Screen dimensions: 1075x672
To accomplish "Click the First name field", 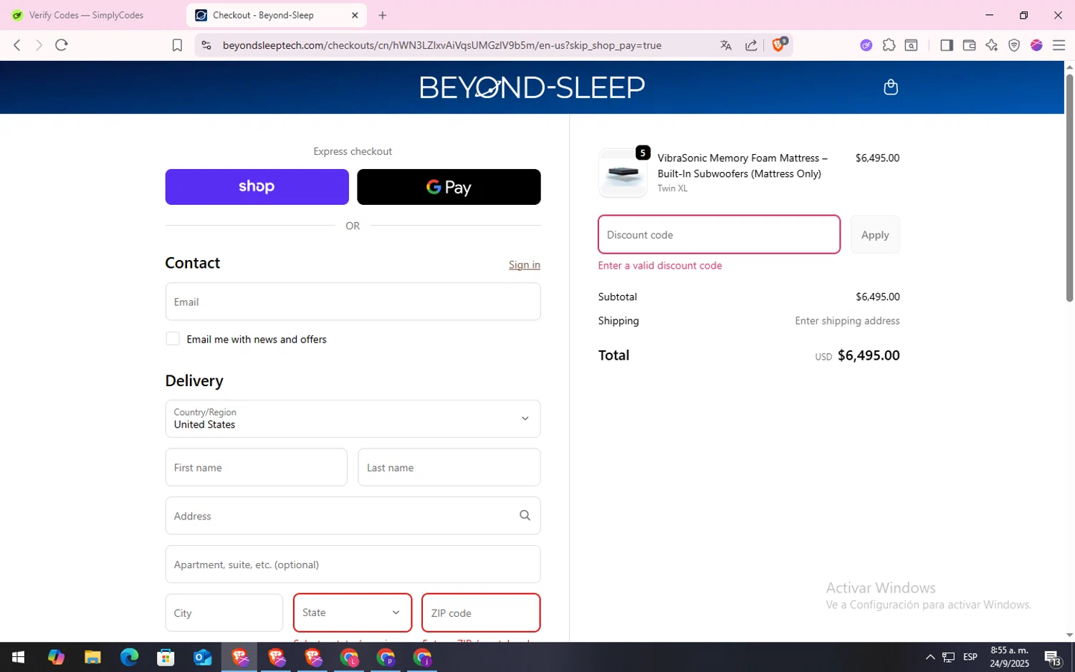I will coord(256,467).
